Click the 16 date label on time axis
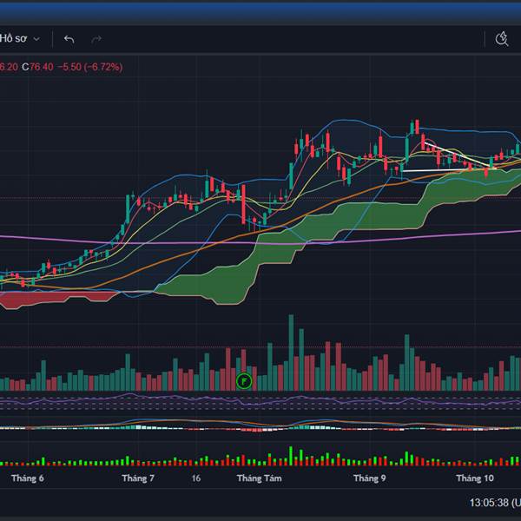Image resolution: width=521 pixels, height=521 pixels. click(196, 478)
